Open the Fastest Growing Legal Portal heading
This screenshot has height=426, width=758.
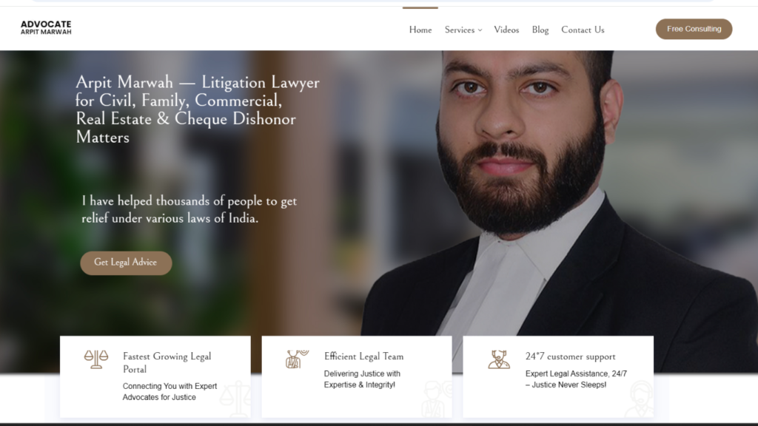(x=167, y=362)
